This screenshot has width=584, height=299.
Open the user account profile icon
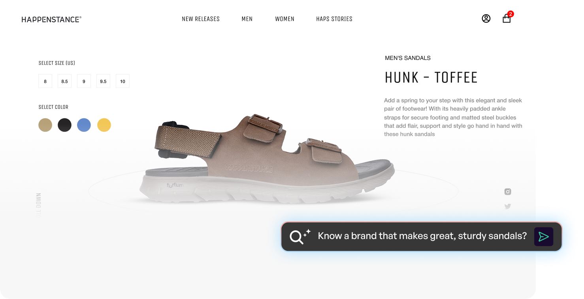[486, 19]
